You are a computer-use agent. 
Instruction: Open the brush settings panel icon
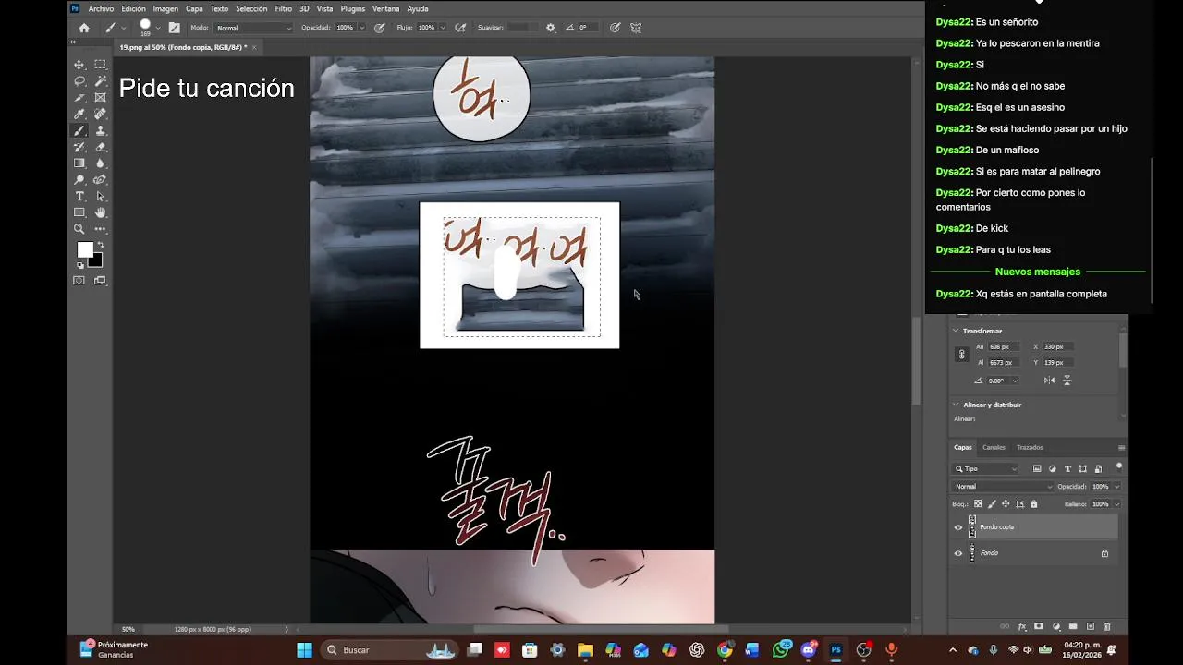click(x=174, y=28)
